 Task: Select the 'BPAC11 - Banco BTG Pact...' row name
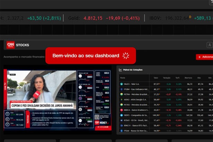coord(136,125)
